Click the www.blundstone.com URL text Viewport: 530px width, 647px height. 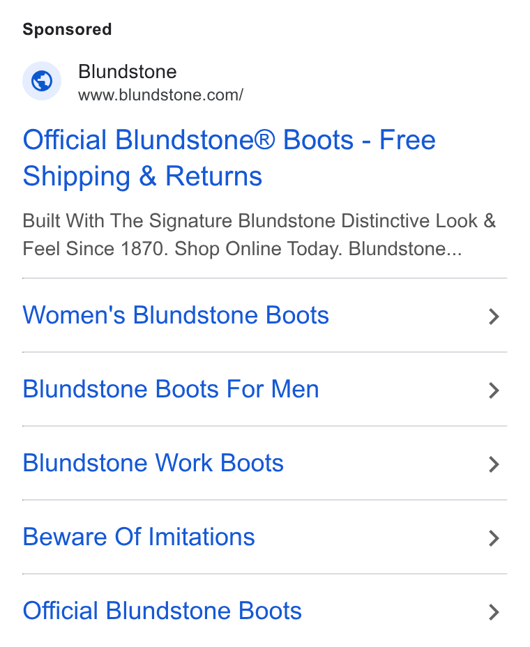point(160,95)
